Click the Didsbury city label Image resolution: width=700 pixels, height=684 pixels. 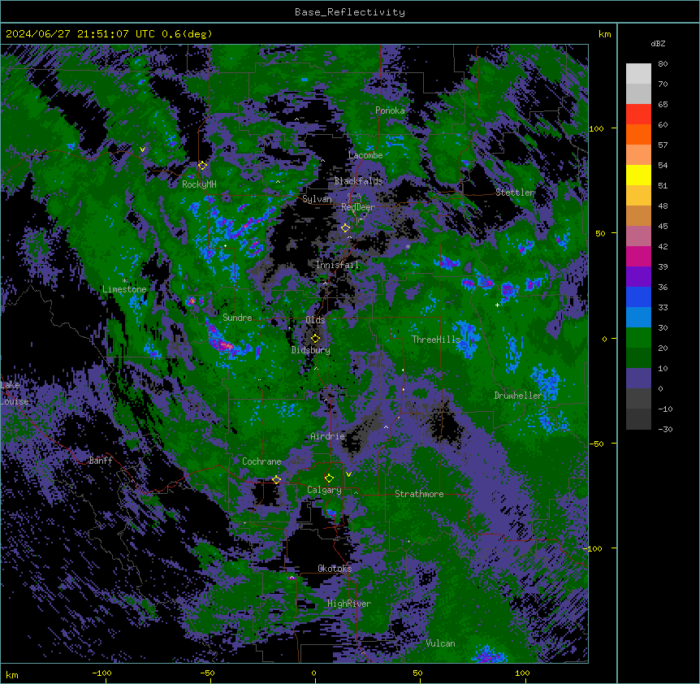[x=311, y=350]
